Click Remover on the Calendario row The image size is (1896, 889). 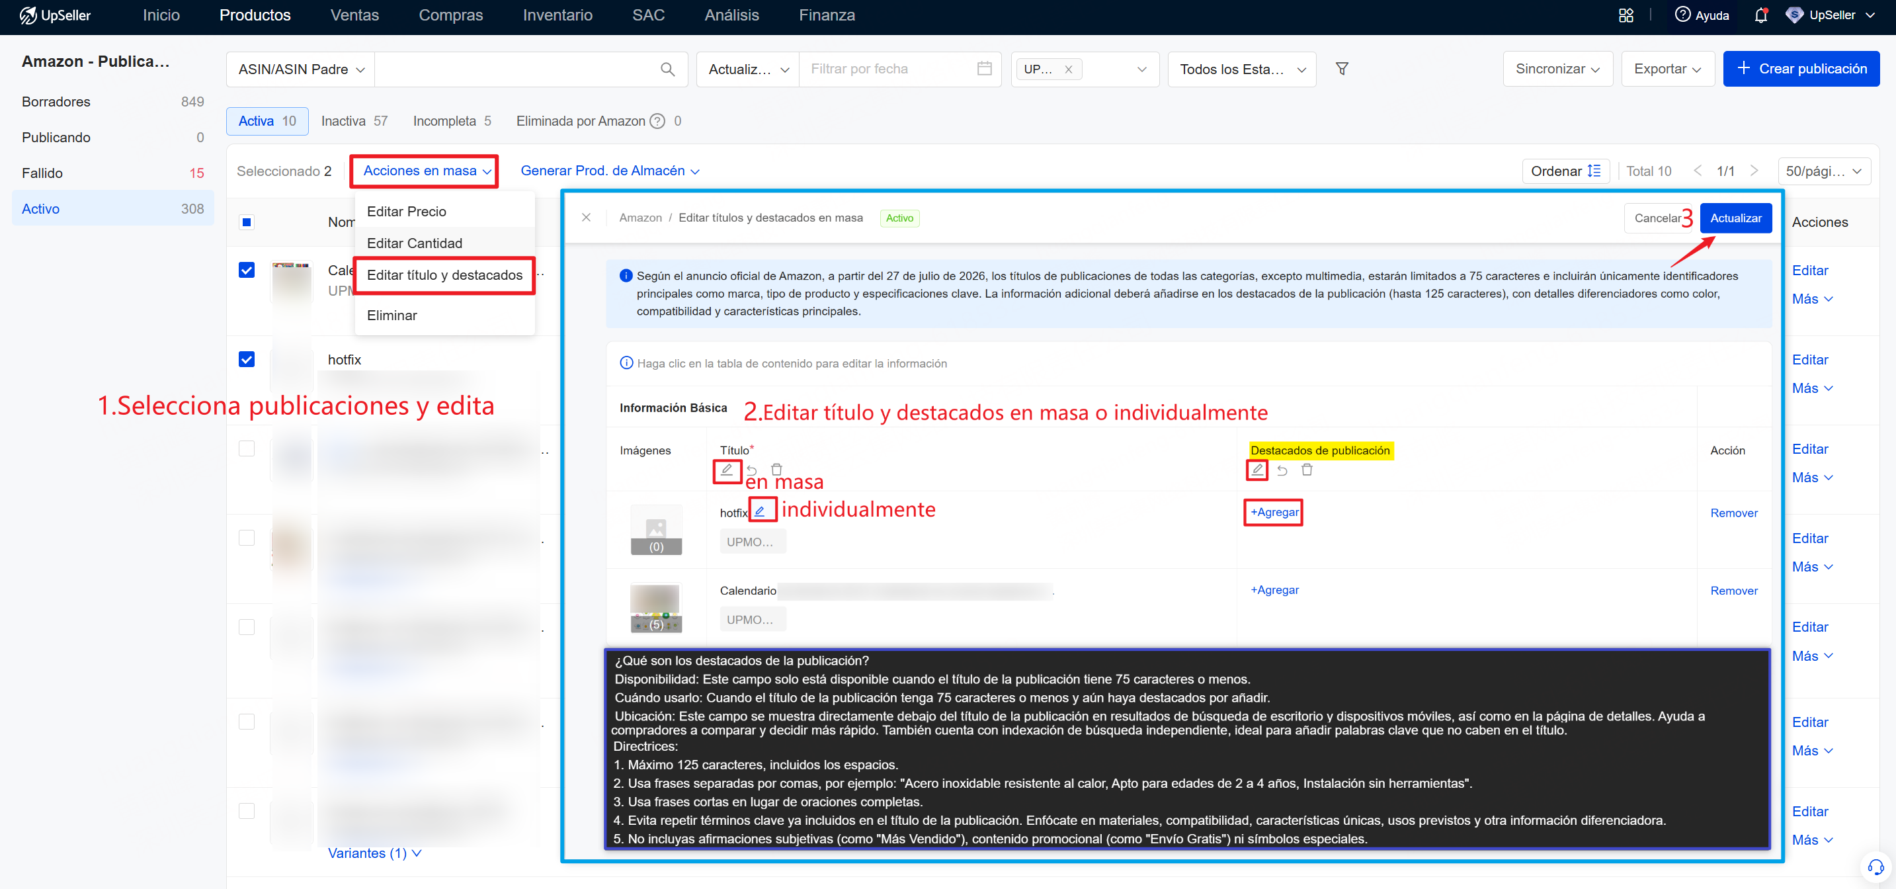[1733, 590]
